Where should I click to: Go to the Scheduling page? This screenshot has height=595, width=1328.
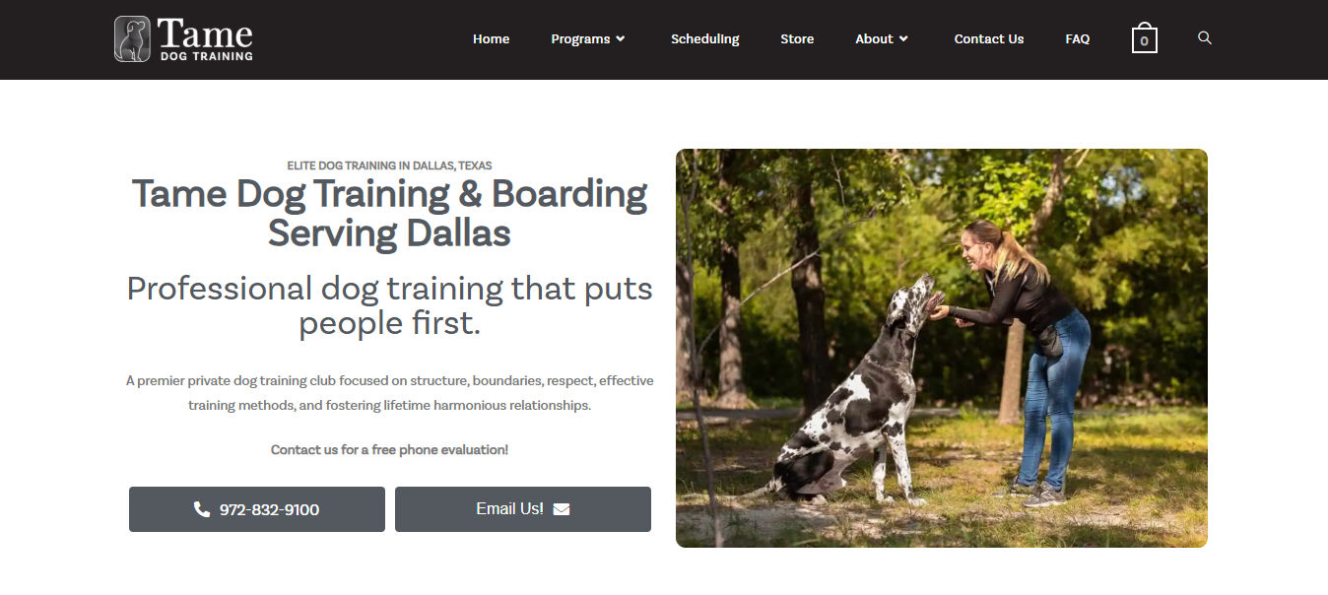point(704,39)
